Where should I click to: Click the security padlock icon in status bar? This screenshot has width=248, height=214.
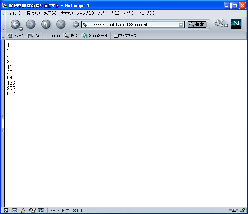tap(242, 210)
